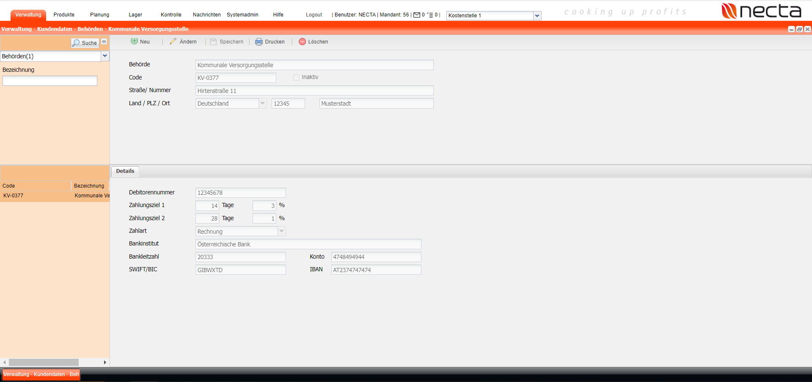Open the Kostenstelle 1 dropdown

(x=537, y=16)
